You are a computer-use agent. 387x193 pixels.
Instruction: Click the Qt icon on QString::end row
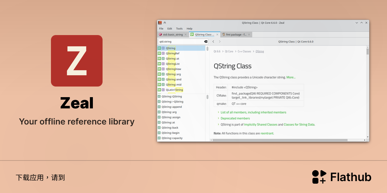point(159,79)
